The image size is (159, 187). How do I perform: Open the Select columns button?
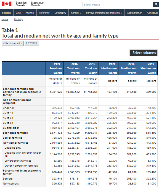click(144, 53)
